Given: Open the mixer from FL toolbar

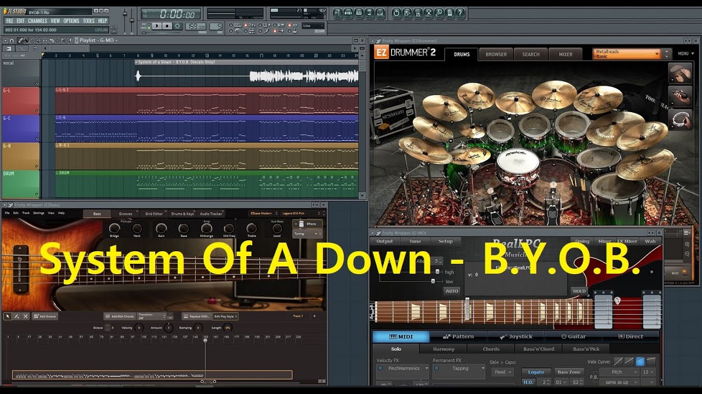Looking at the screenshot, I should [x=380, y=13].
